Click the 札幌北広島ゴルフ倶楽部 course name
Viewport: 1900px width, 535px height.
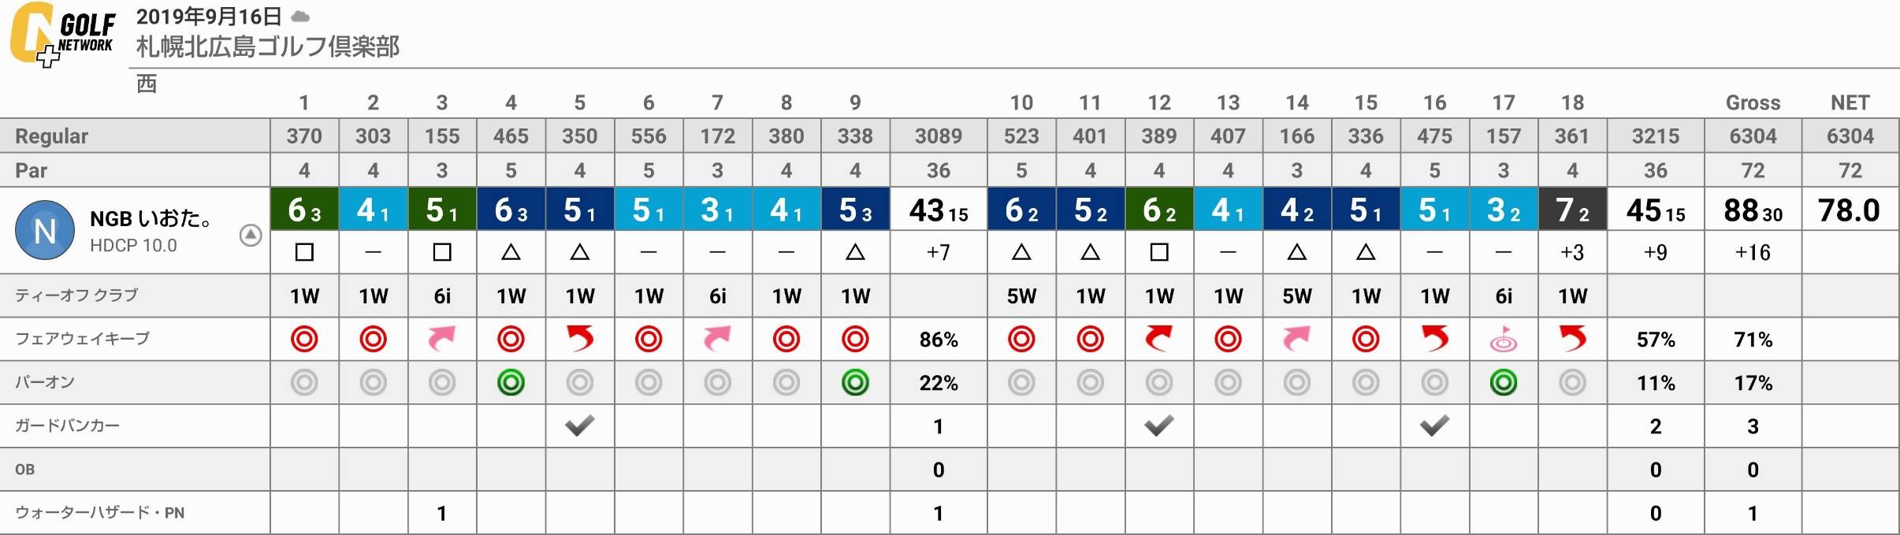268,47
